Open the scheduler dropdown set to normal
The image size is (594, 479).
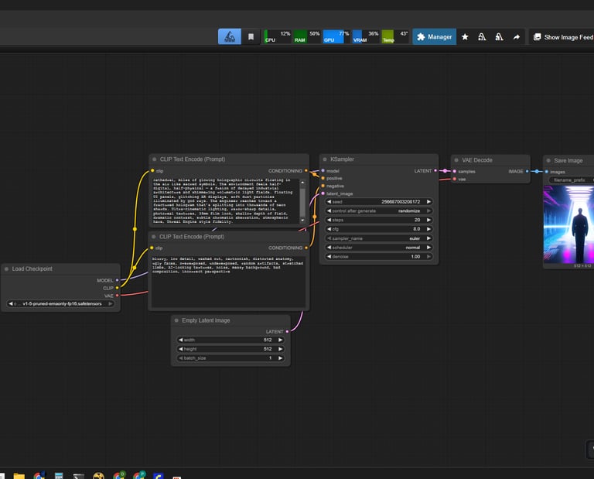[x=378, y=248]
